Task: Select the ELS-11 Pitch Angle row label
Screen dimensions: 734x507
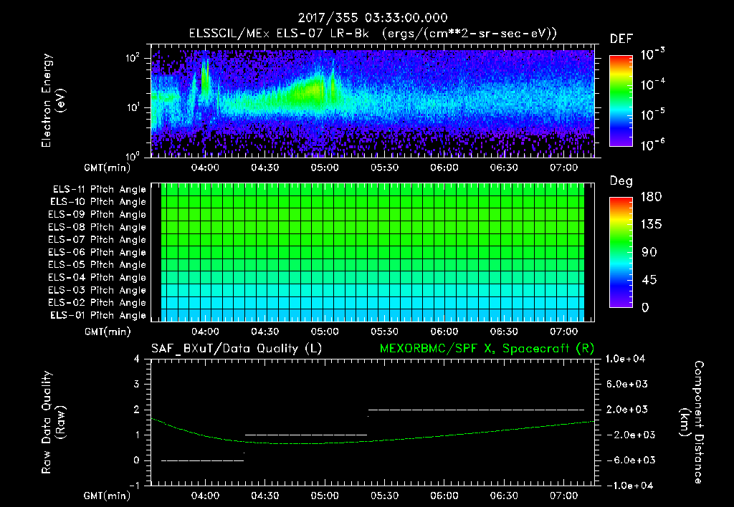Action: click(99, 190)
